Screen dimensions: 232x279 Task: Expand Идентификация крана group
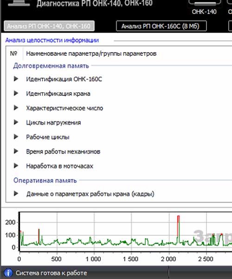tap(16, 93)
